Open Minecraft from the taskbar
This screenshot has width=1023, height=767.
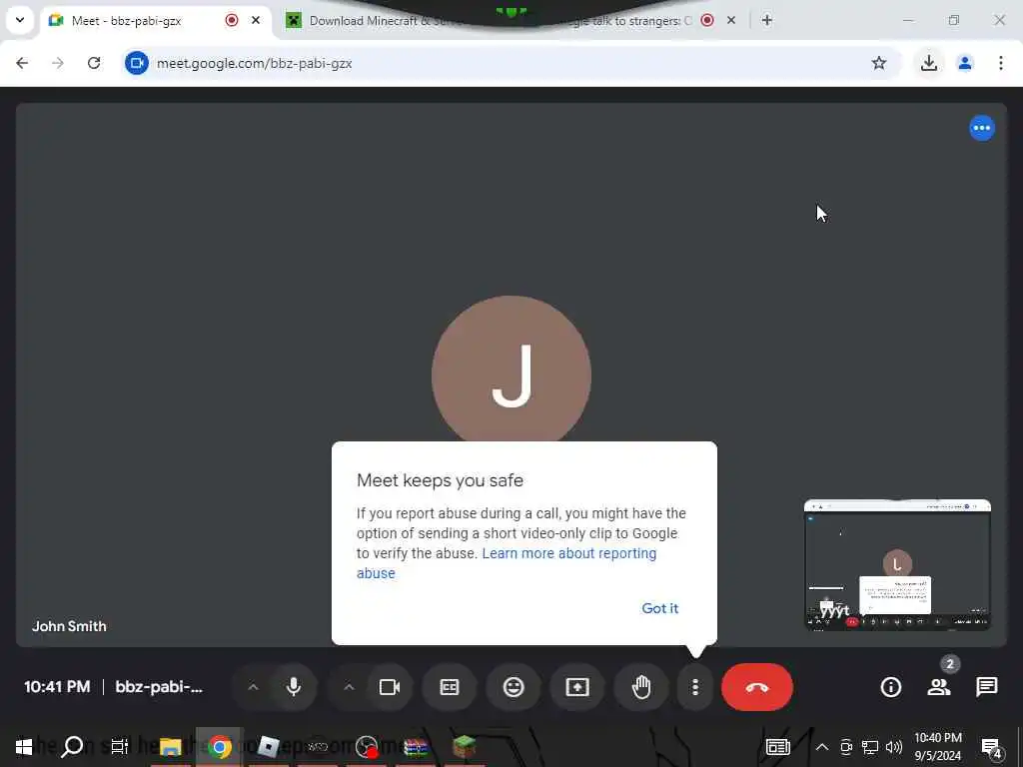[x=465, y=747]
